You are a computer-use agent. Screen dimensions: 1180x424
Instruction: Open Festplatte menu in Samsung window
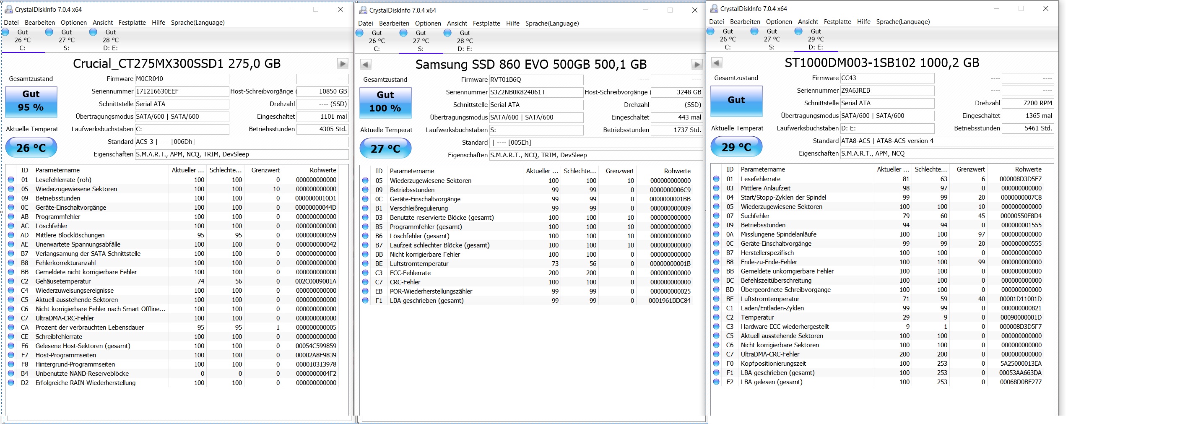[x=486, y=23]
